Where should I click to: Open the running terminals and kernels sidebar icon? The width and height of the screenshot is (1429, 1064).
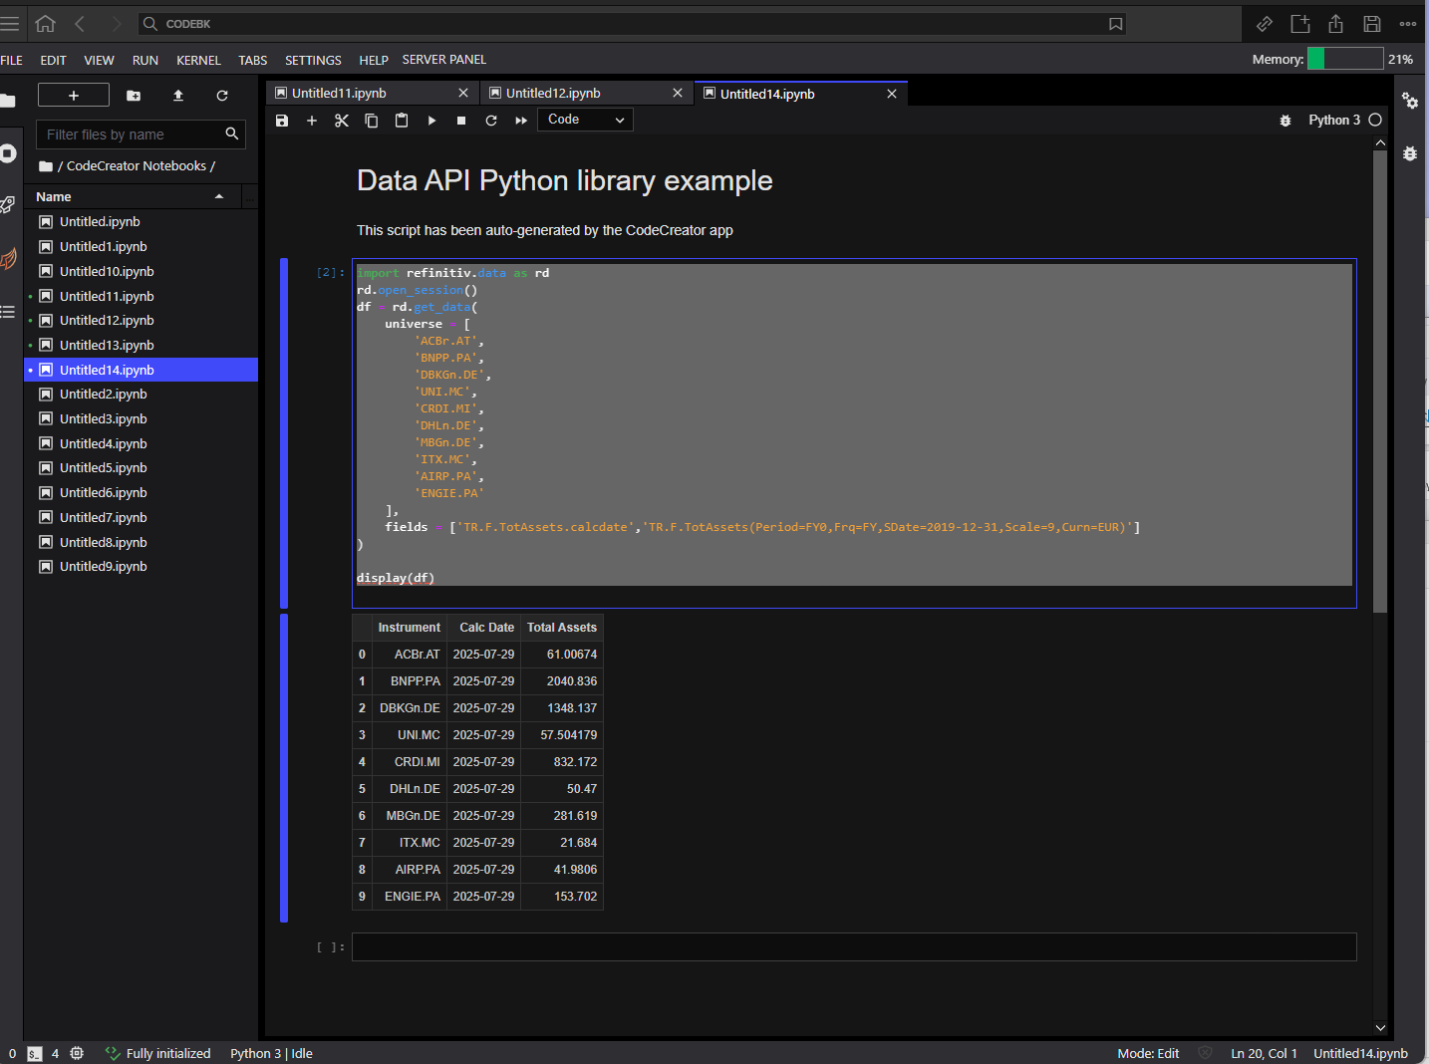coord(8,153)
